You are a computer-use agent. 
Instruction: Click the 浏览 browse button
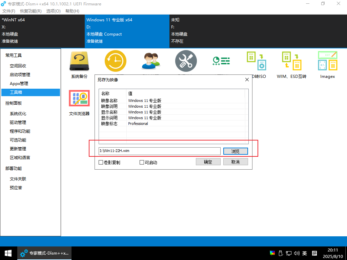click(236, 151)
